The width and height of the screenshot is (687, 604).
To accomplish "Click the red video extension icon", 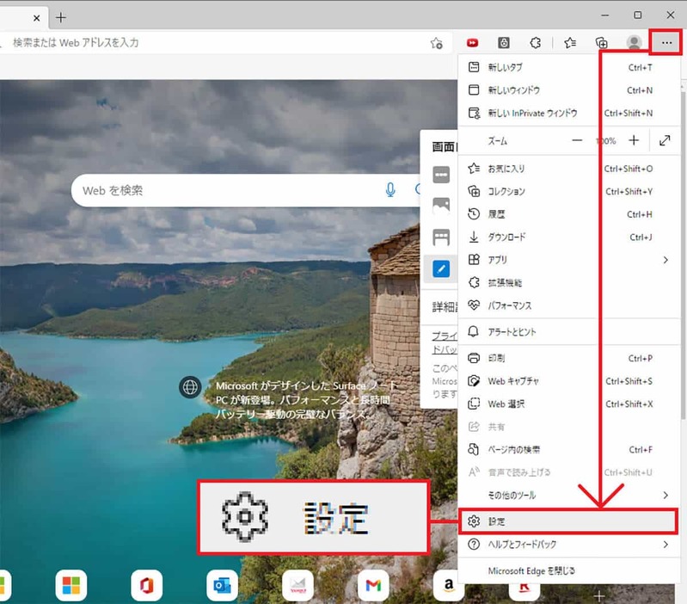I will (x=472, y=42).
